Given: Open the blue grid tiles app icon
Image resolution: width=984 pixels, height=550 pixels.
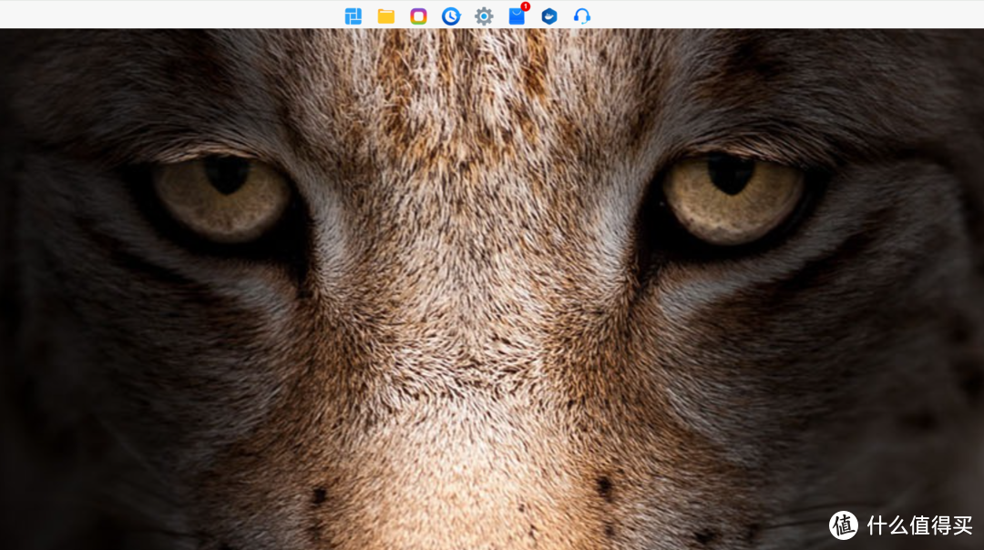Looking at the screenshot, I should click(x=354, y=15).
